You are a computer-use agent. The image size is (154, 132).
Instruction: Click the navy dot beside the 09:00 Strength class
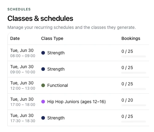43,69
